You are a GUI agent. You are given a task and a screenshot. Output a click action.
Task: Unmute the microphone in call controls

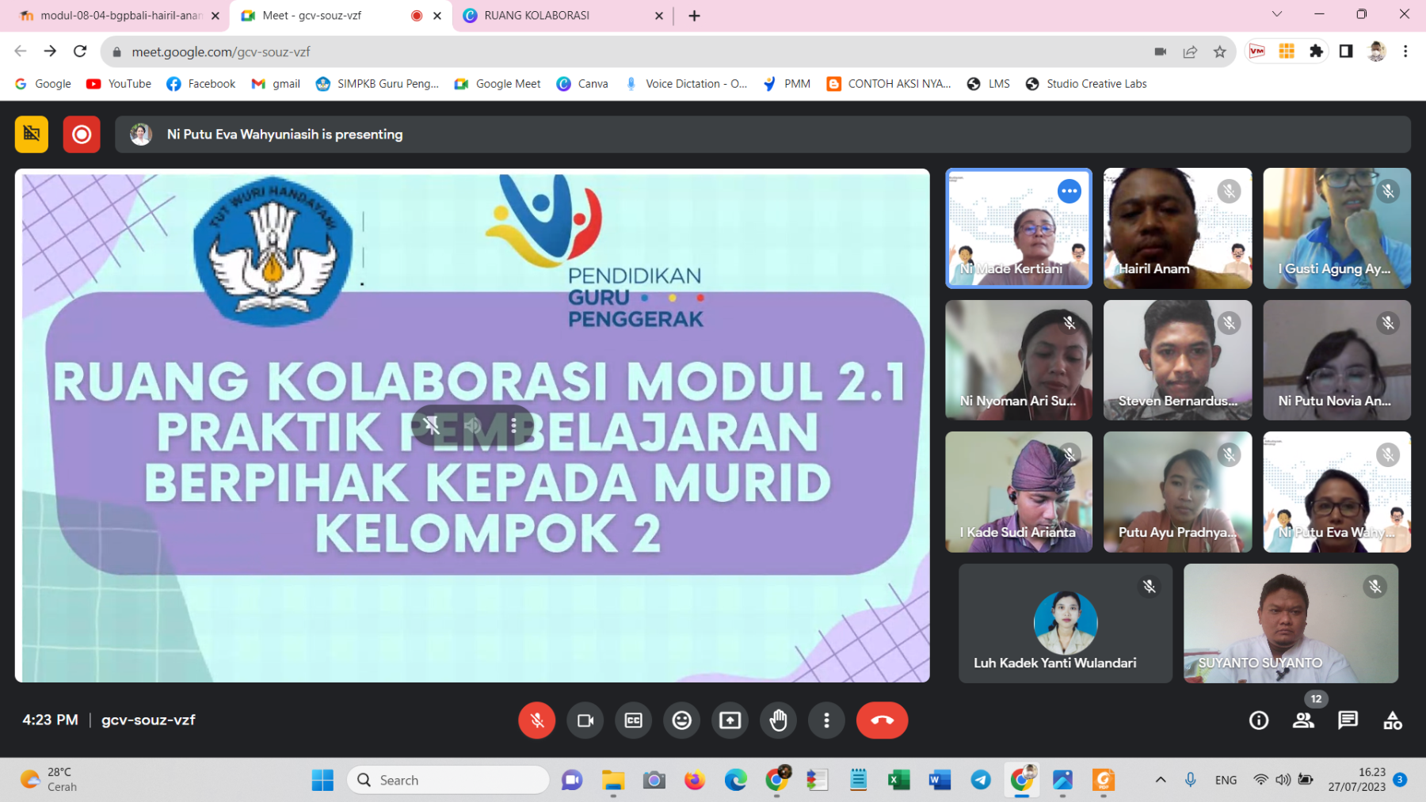(536, 720)
